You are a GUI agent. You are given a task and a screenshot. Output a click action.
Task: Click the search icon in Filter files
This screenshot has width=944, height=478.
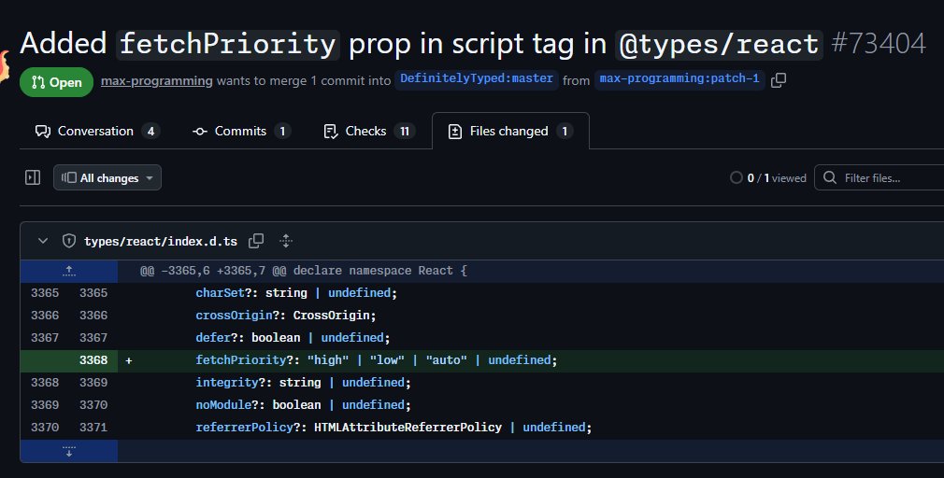[x=830, y=177]
